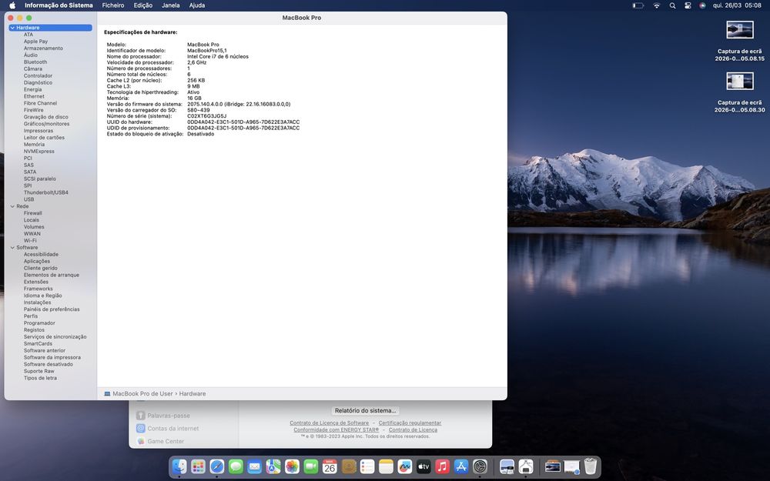
Task: Select Firewall under Rede
Action: tap(33, 213)
